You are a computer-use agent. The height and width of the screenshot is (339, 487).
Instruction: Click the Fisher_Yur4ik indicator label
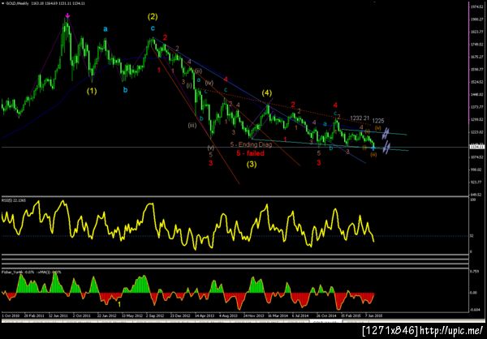[32, 272]
